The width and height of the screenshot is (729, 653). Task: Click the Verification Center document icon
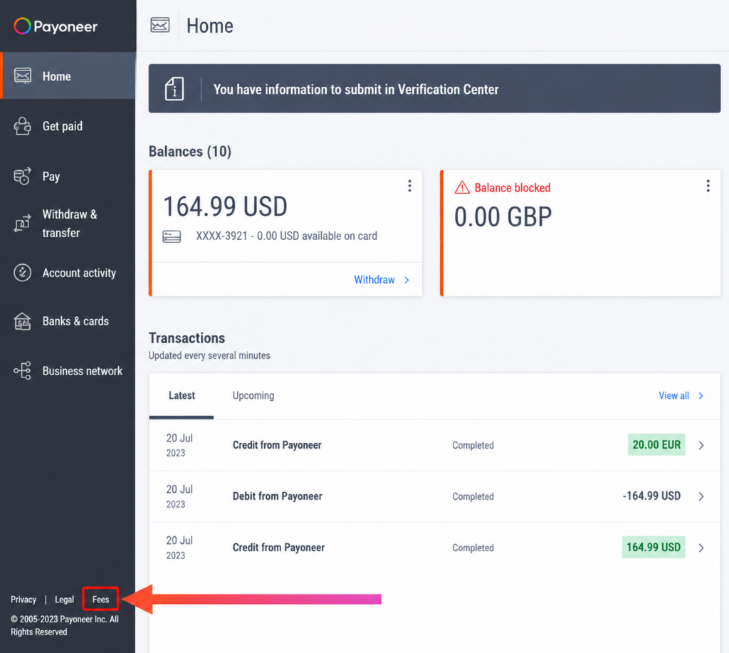tap(174, 88)
